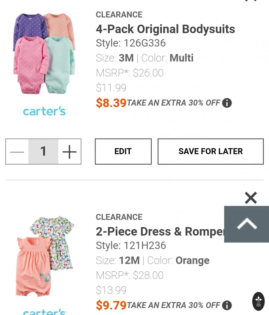Screen dimensions: 269x315
Task: Edit the 4-Pack Original Bodysuits item
Action: point(123,151)
